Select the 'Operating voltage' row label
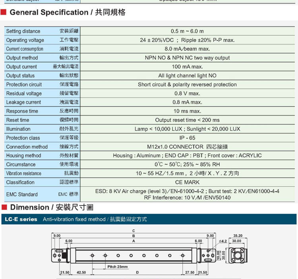The height and width of the screenshot is (279, 298). click(x=25, y=40)
